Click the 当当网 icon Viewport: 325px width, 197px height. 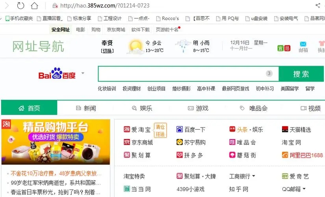tap(126, 189)
